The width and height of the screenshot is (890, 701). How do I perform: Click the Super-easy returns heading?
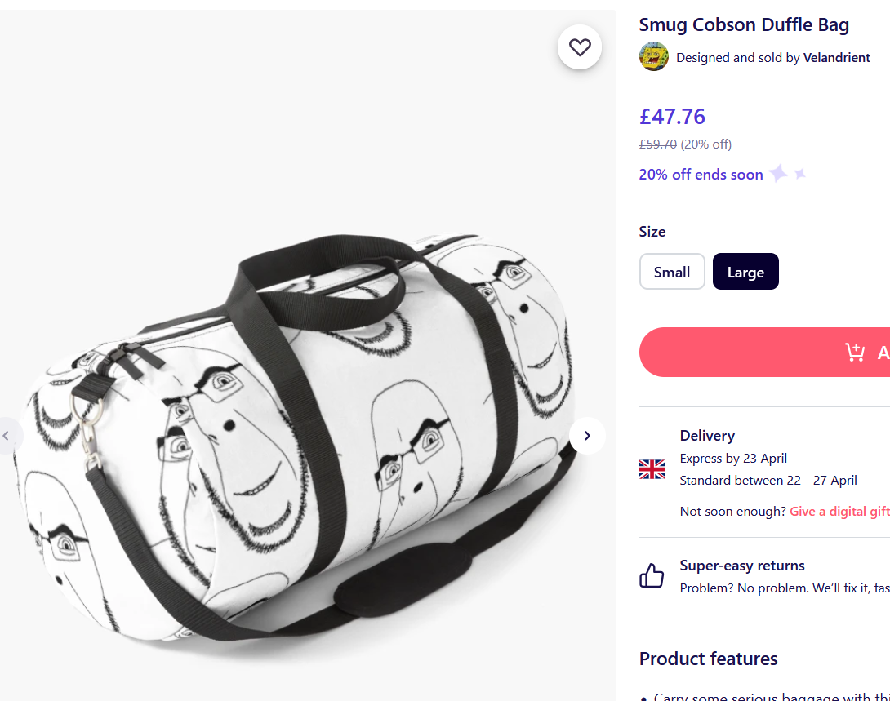742,566
